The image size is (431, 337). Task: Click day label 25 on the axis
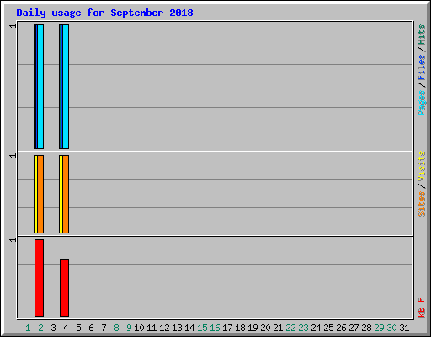click(x=328, y=328)
